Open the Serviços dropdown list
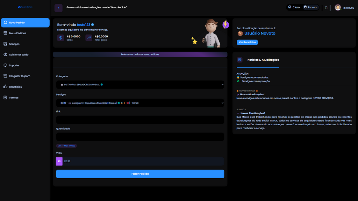Image resolution: width=358 pixels, height=201 pixels. (x=140, y=103)
